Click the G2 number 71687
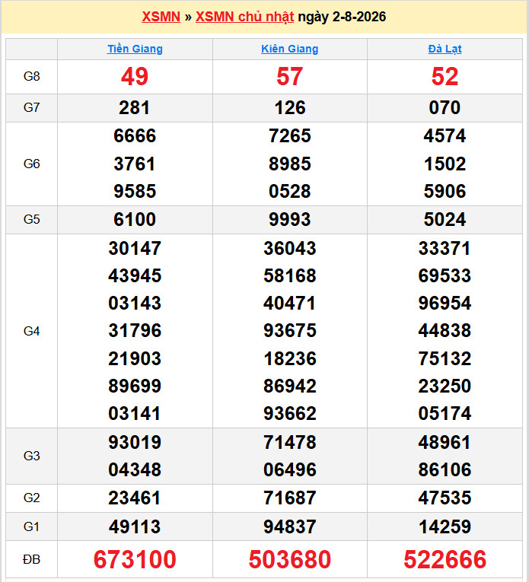 [x=290, y=498]
